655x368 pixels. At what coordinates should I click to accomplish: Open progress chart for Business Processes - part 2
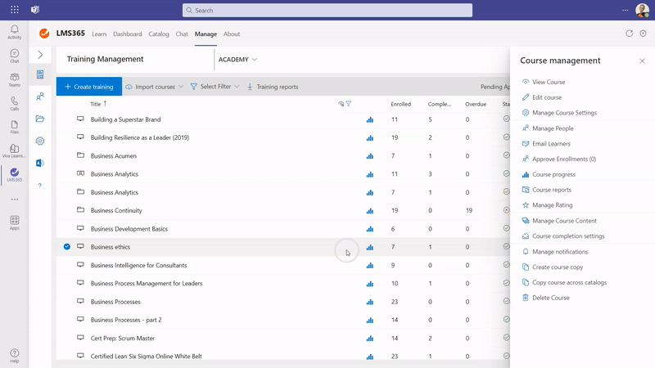[370, 320]
